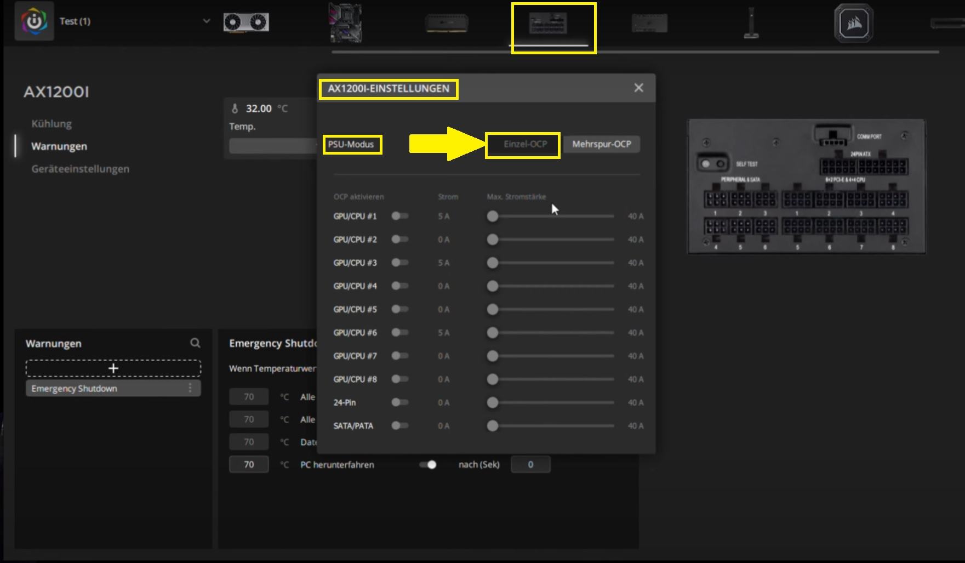Open the Emergency Shutdown three-dot menu
Screen dimensions: 965x563
pyautogui.click(x=190, y=388)
